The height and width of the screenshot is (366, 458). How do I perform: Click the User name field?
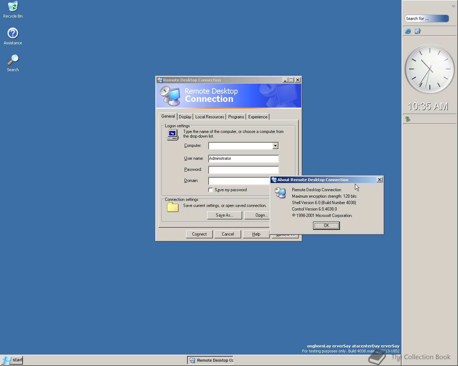(x=243, y=159)
